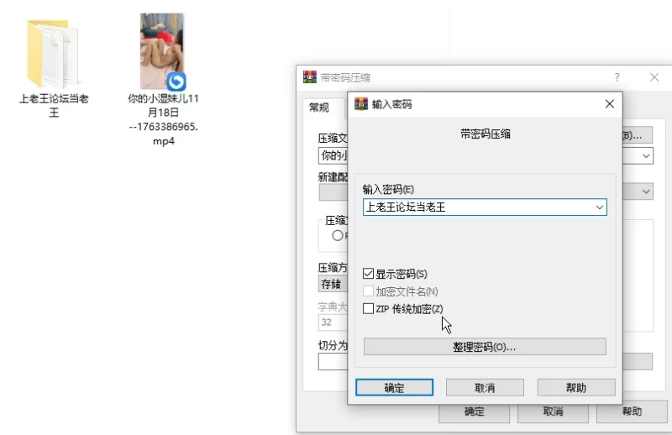Click the WinRAR icon in 带密码压缩 title bar
672x435 pixels.
[x=309, y=77]
